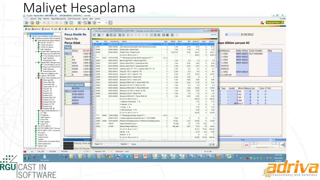Open dropdown arrow next to blue info icon
Screen dimensions: 320x180
tap(29, 23)
